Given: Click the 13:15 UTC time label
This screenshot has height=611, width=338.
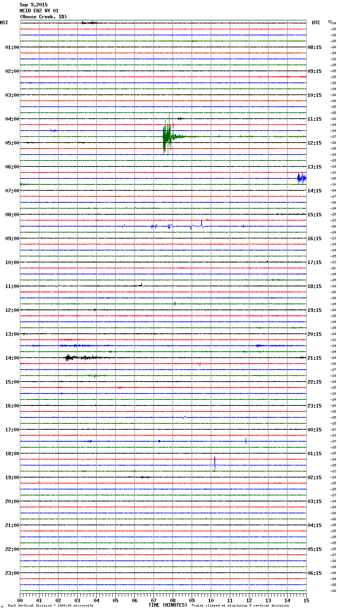Looking at the screenshot, I should click(315, 167).
